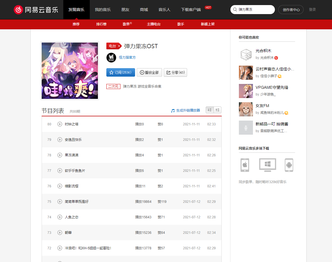This screenshot has width=332, height=262.
Task: Play the track 时钟之塔
Action: point(60,124)
